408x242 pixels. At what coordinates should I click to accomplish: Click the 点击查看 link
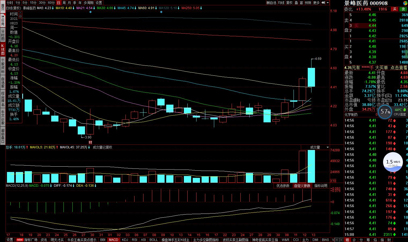pyautogui.click(x=399, y=68)
